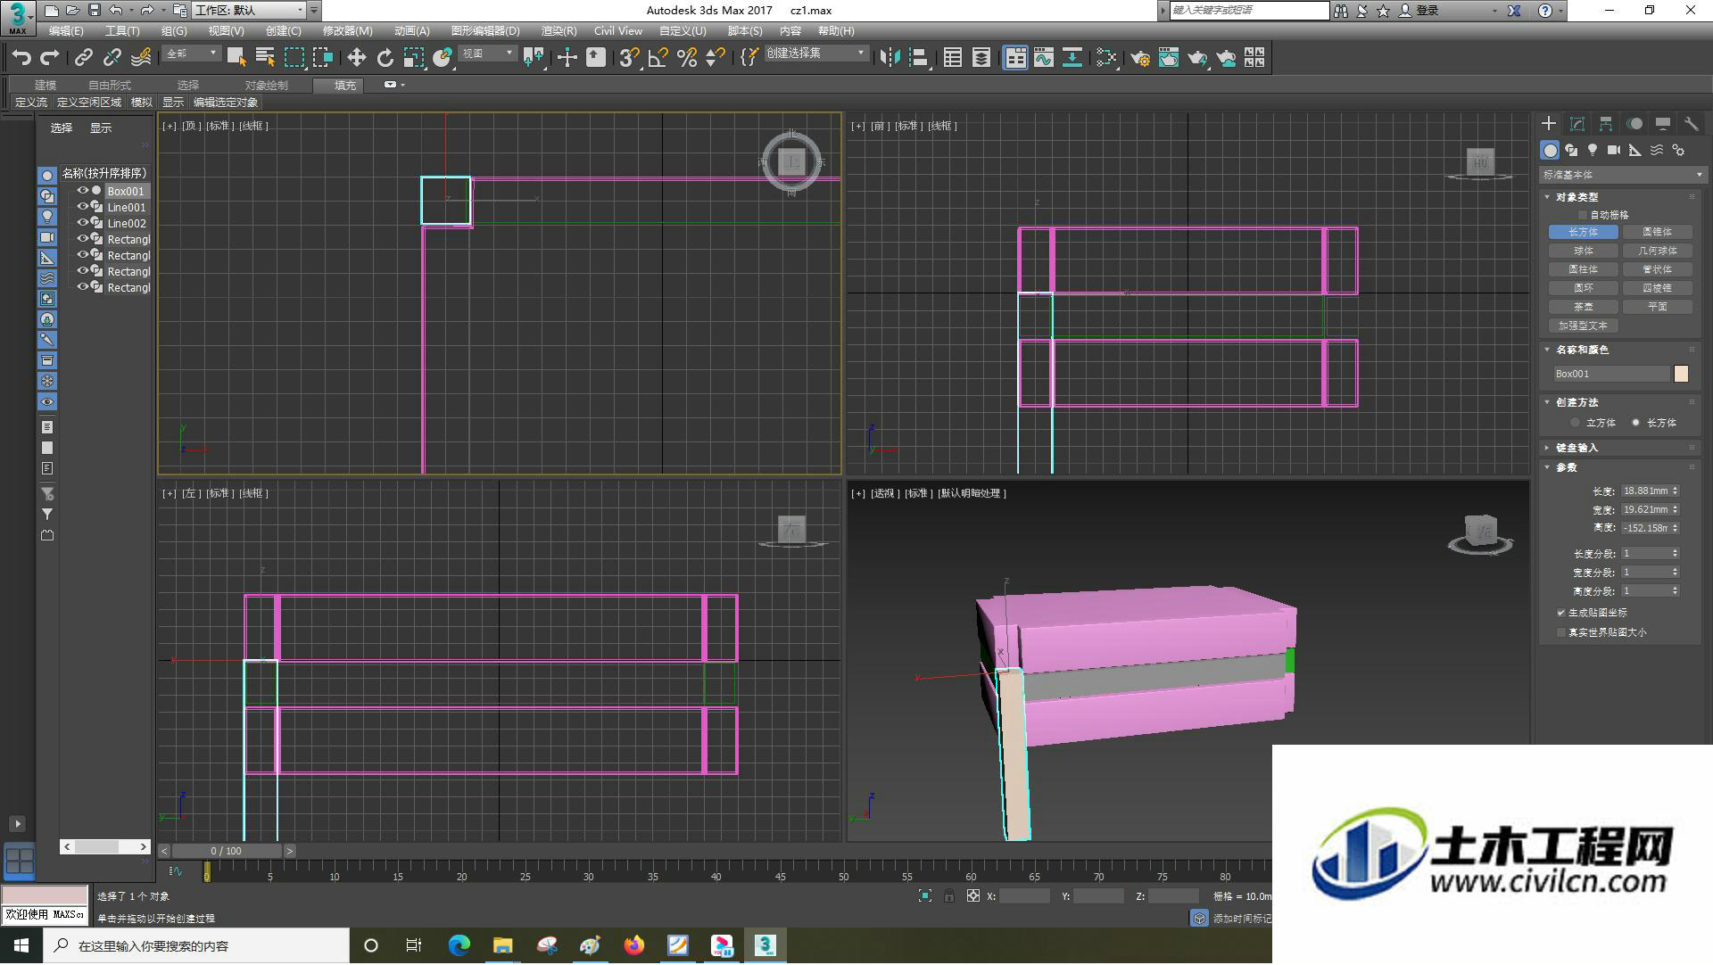Uncheck the 生成贴图坐标 checkbox

(1561, 613)
